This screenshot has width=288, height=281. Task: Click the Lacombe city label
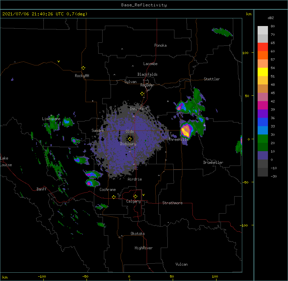[150, 64]
